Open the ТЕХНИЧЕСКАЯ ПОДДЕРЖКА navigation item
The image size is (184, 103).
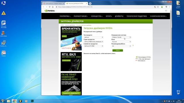click(137, 16)
